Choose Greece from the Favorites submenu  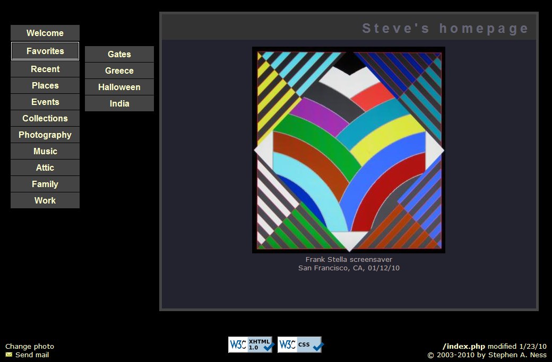coord(119,70)
